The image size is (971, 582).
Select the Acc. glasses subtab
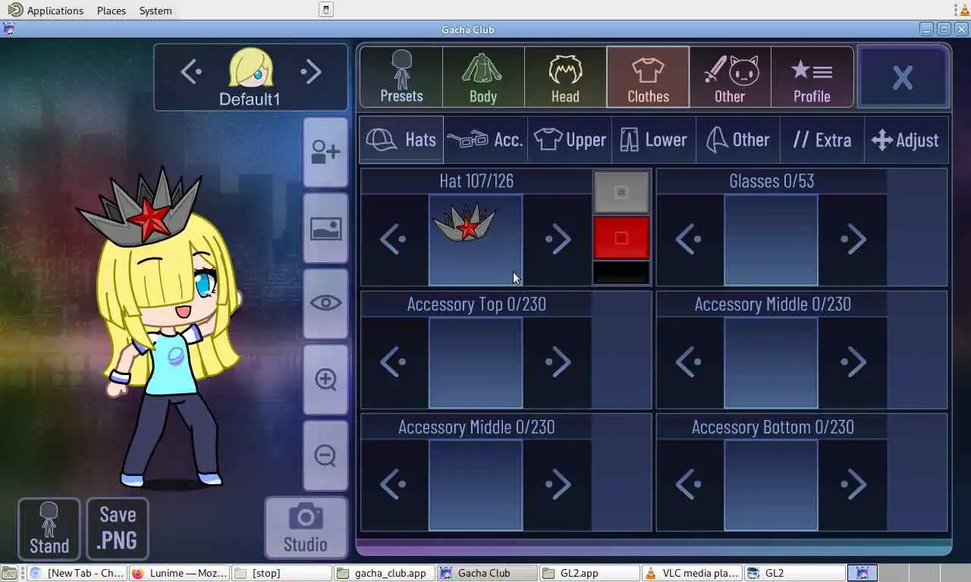[485, 139]
